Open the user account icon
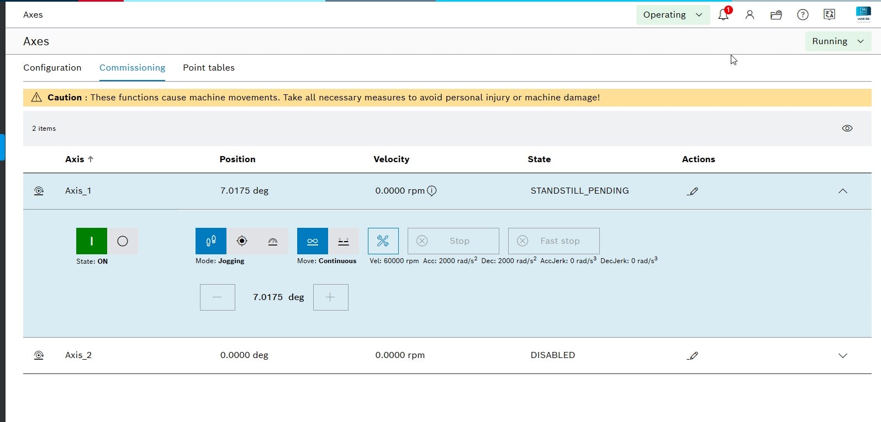 pos(750,15)
